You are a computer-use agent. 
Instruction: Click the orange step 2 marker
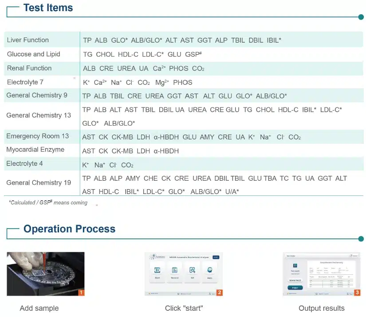click(x=219, y=292)
